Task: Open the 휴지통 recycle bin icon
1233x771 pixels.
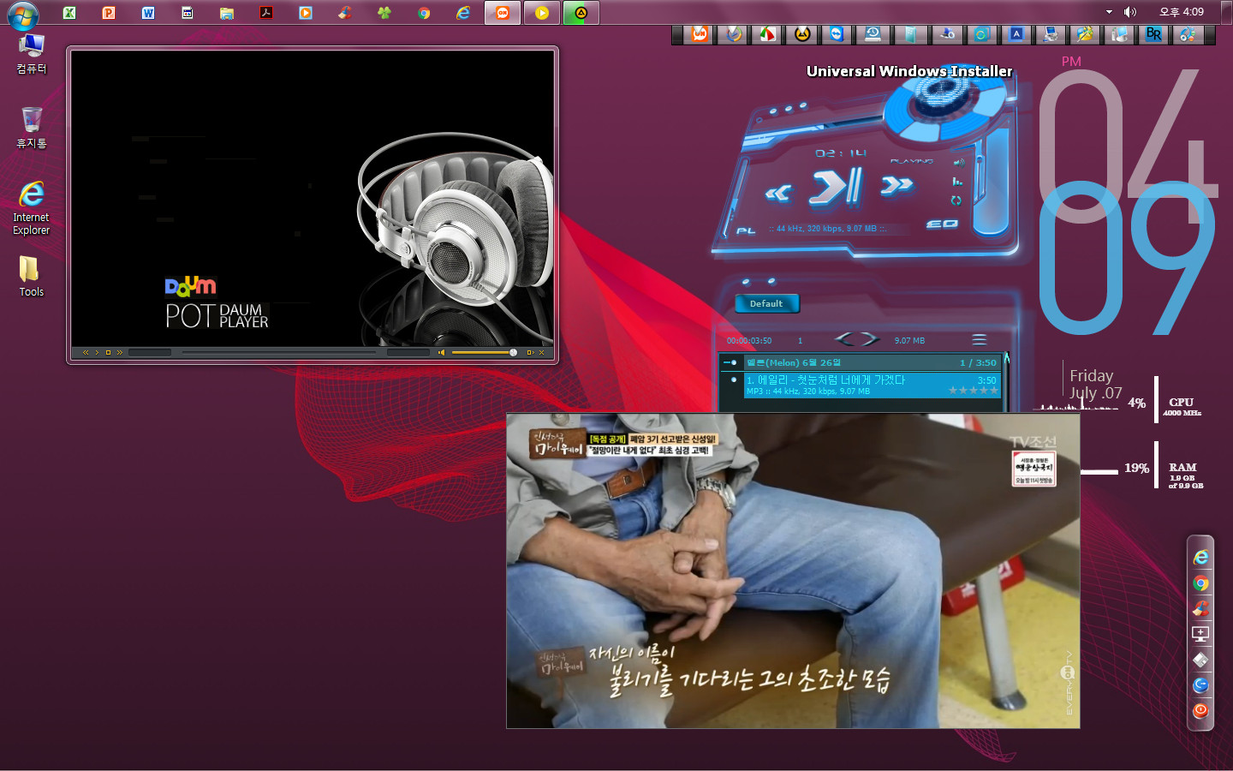Action: coord(32,128)
